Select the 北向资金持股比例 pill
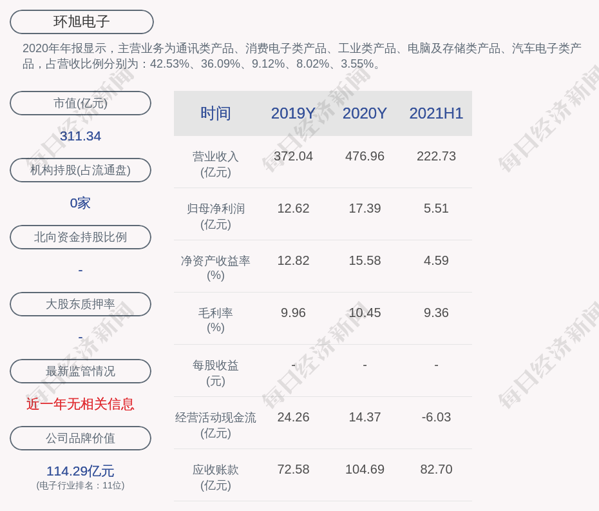This screenshot has height=511, width=599. [81, 237]
